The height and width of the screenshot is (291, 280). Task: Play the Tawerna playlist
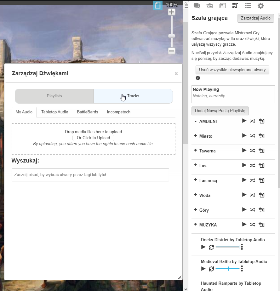(x=244, y=150)
